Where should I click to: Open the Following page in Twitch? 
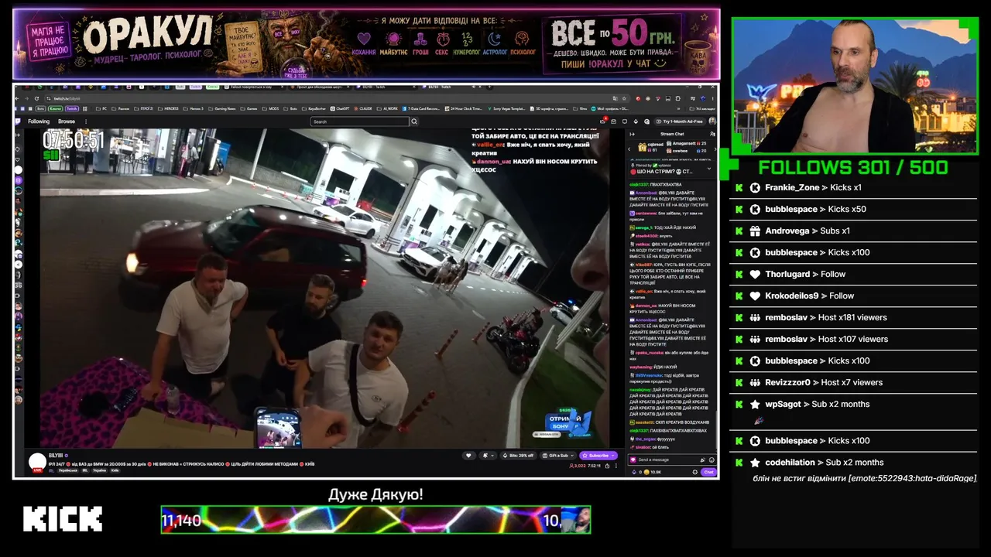[x=39, y=121]
